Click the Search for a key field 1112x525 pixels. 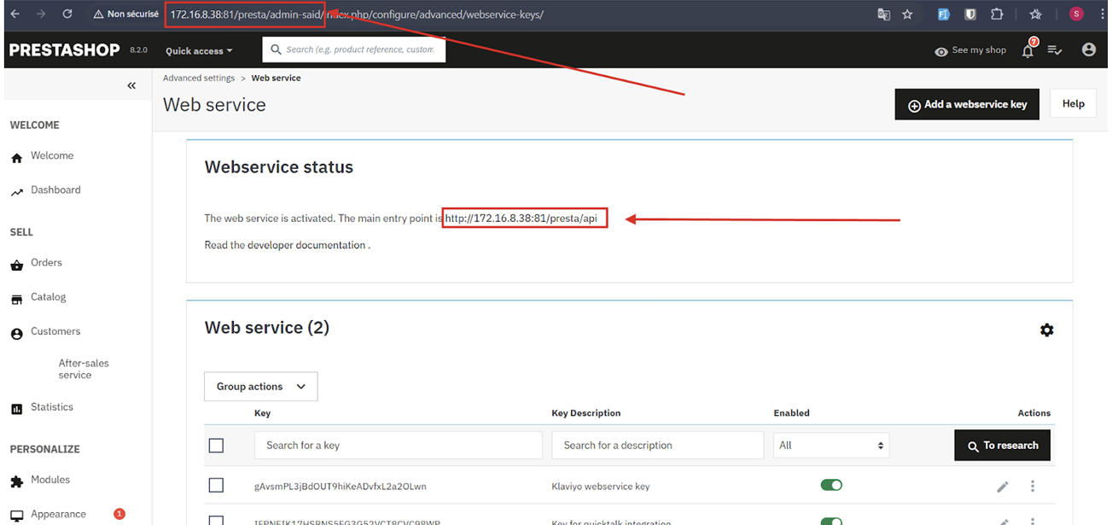399,446
